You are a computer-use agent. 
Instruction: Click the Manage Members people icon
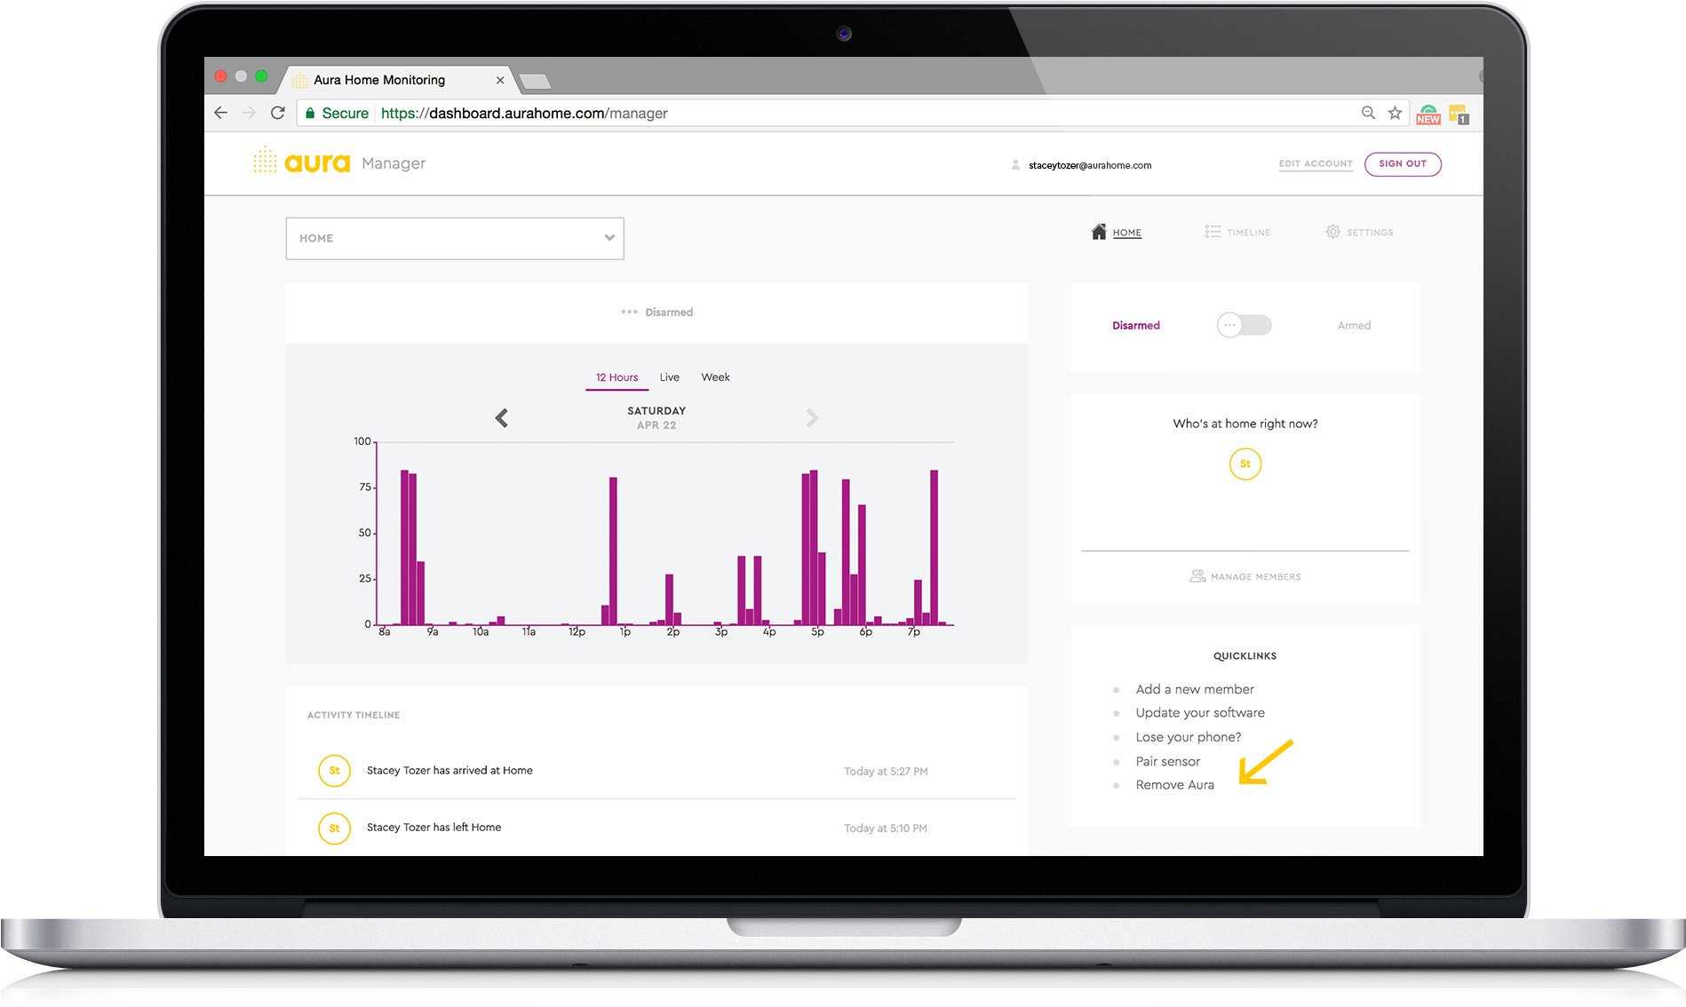click(1197, 575)
